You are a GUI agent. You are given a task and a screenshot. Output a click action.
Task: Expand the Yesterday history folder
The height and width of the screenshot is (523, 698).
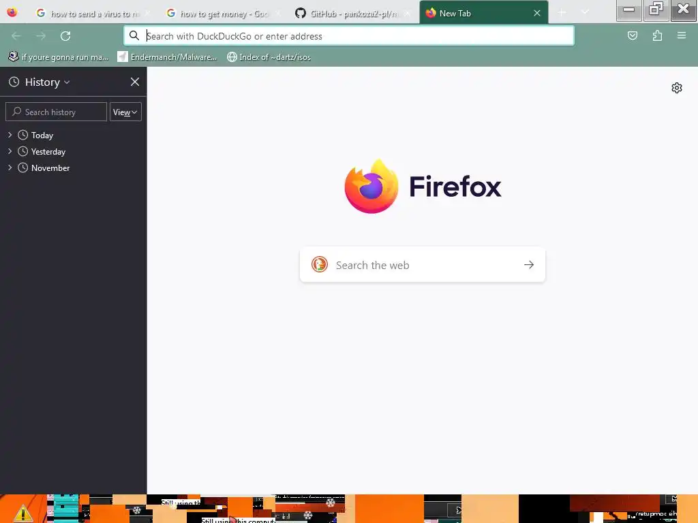(x=10, y=151)
